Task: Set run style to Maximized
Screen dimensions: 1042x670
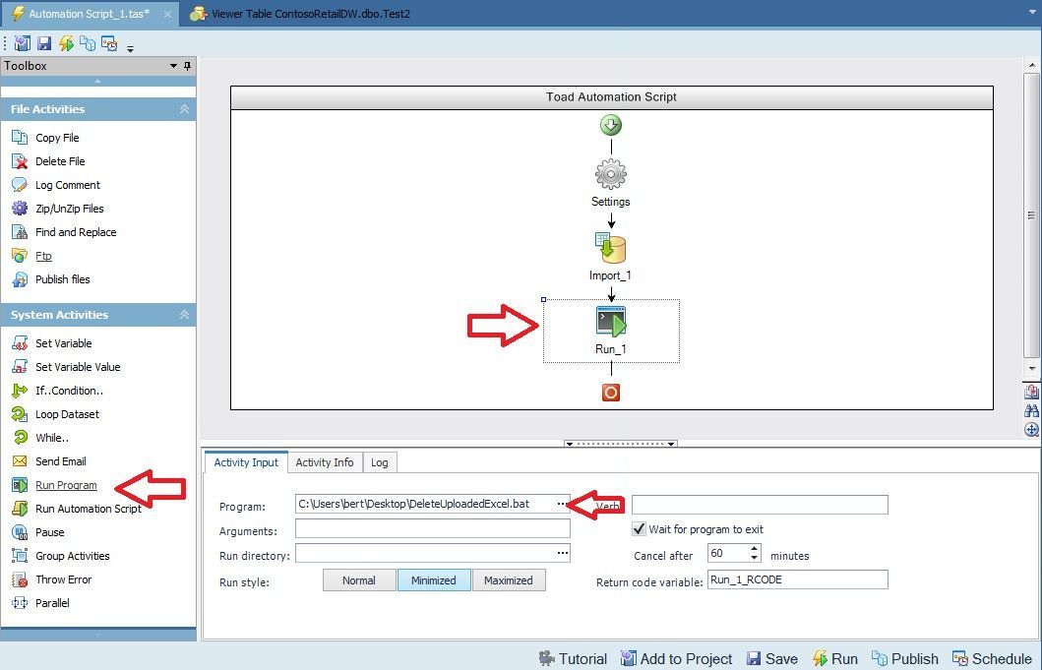Action: pyautogui.click(x=509, y=580)
